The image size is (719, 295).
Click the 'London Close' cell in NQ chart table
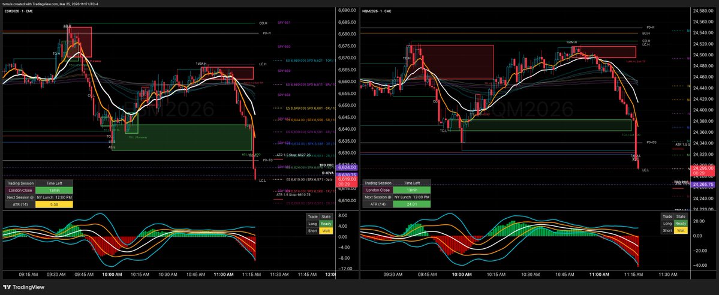[378, 190]
